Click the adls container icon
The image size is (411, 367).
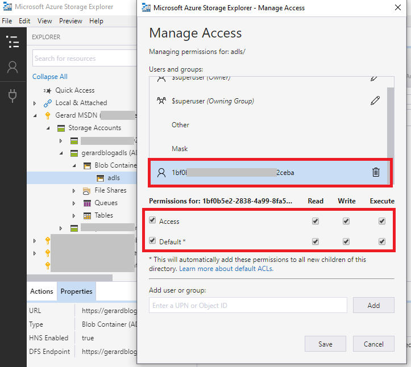(100, 178)
